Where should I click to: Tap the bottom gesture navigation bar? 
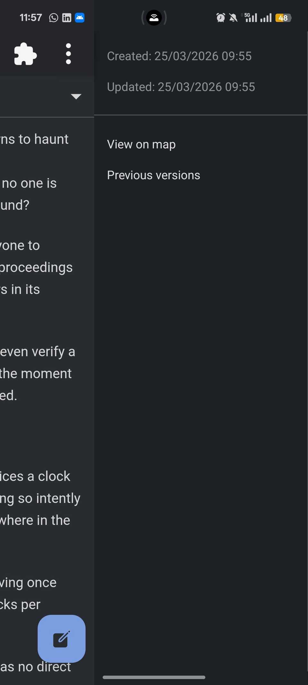coord(154,677)
